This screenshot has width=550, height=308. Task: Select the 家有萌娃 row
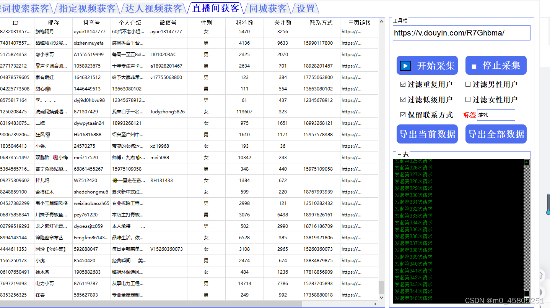point(189,77)
